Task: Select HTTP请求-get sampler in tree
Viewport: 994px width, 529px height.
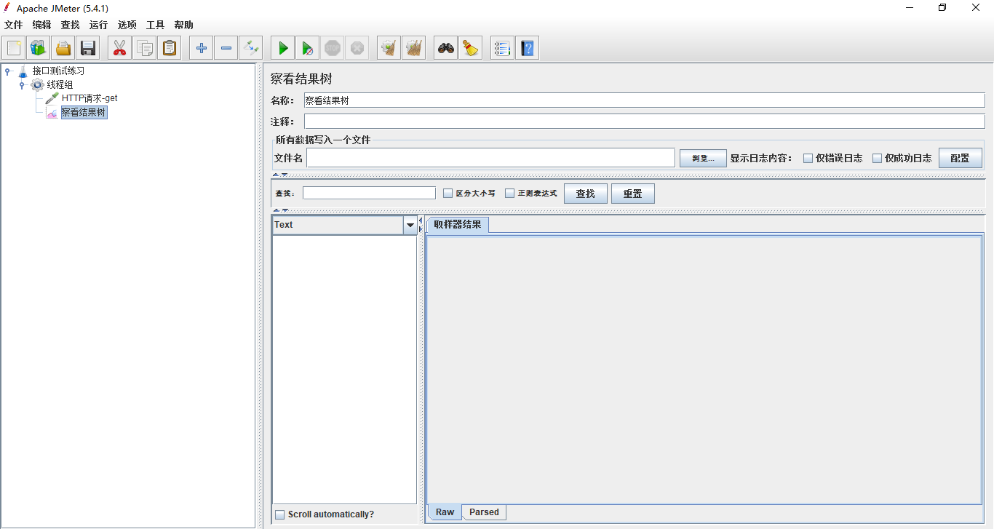Action: [90, 98]
